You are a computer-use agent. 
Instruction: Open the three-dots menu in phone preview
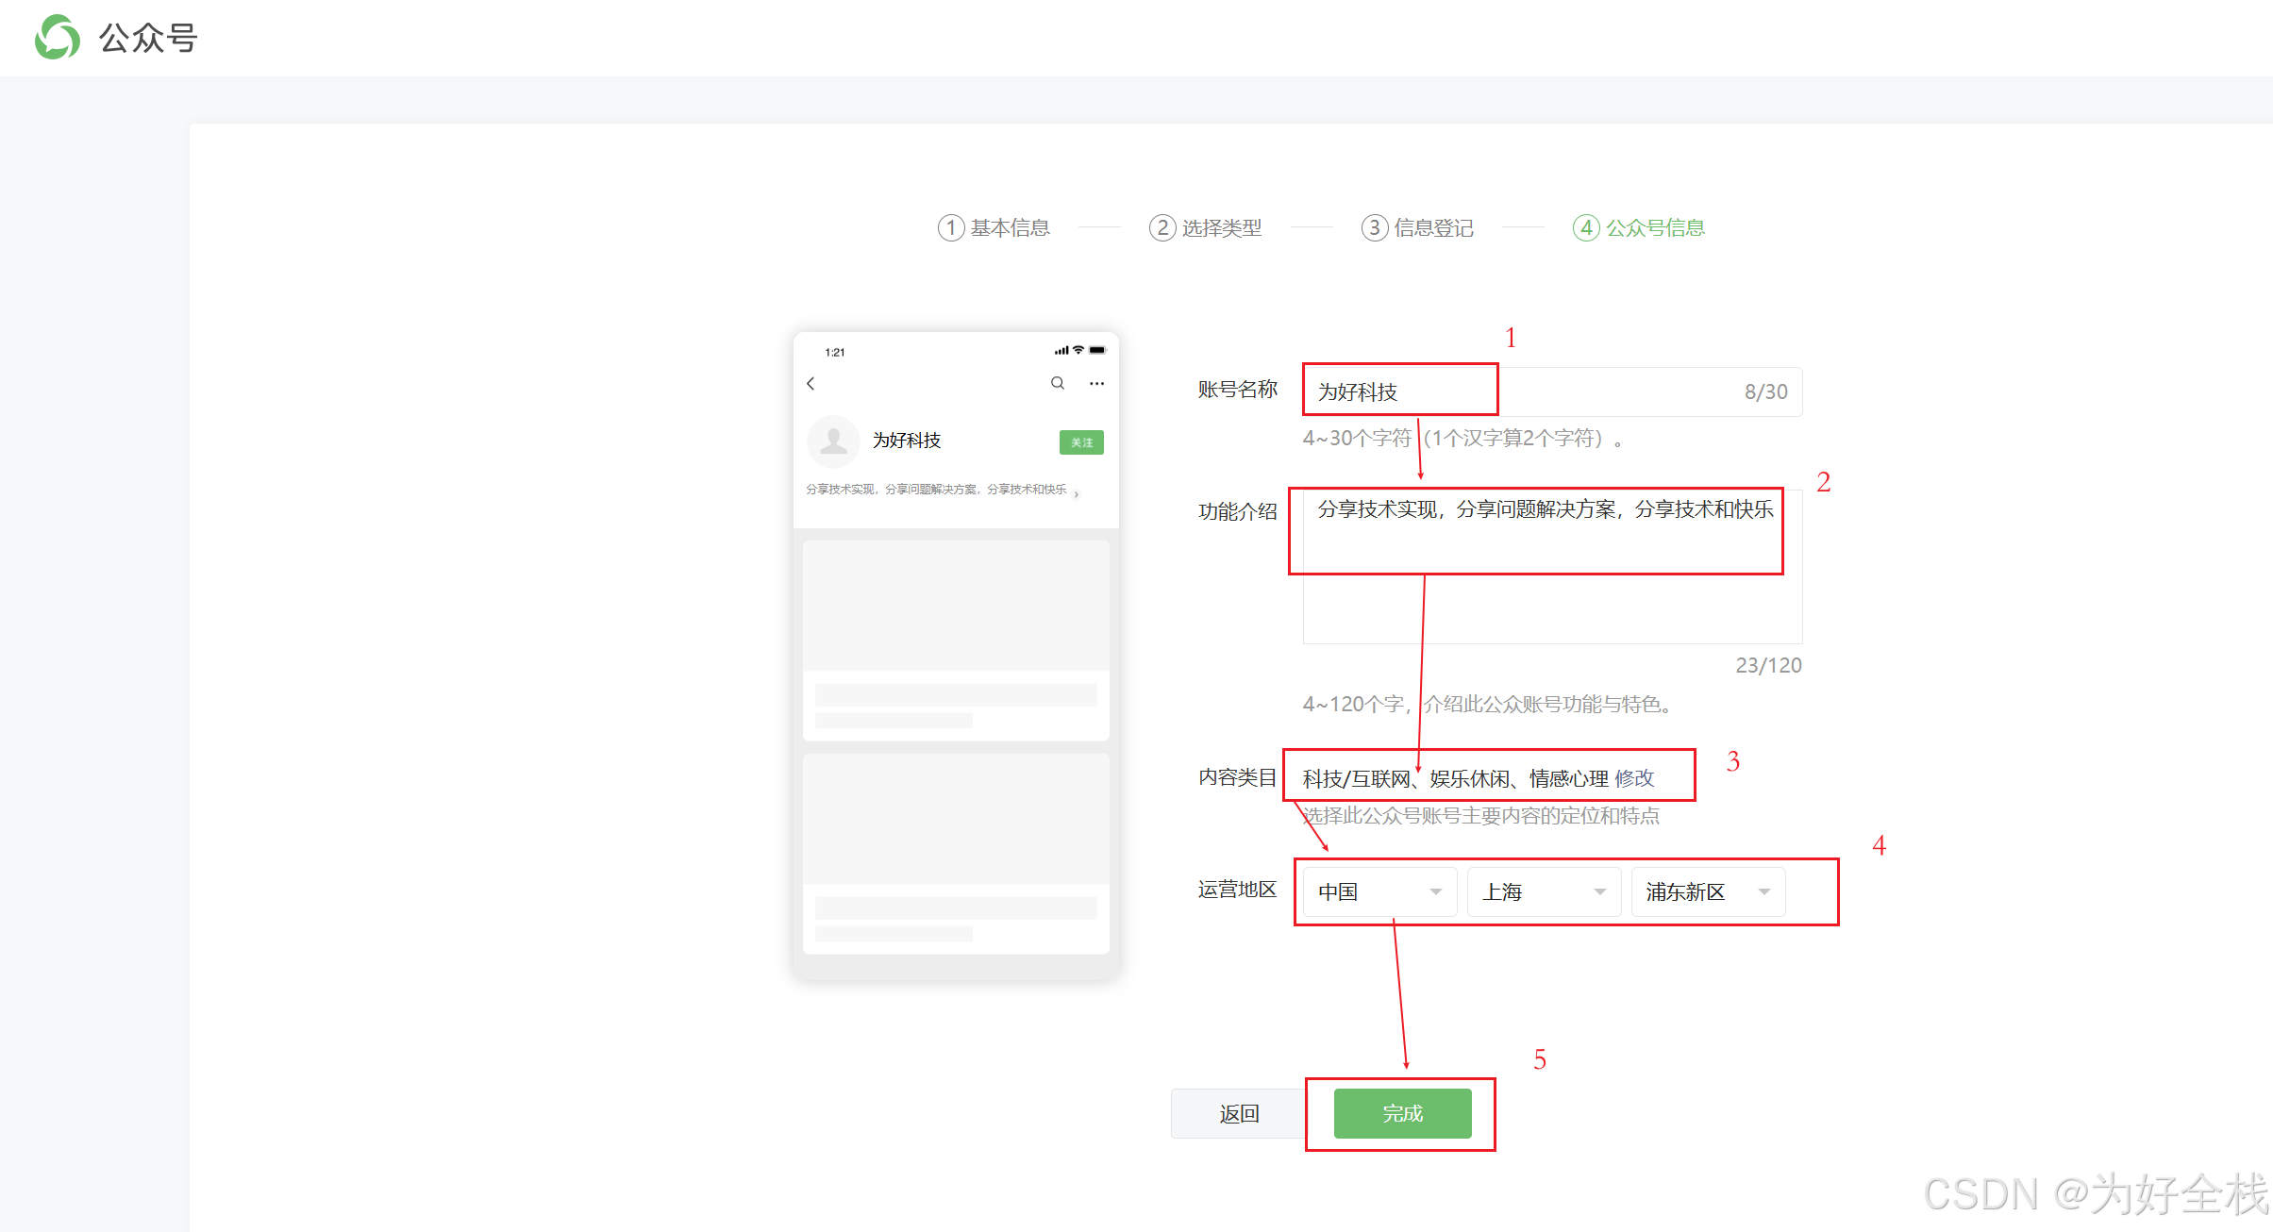(1096, 383)
